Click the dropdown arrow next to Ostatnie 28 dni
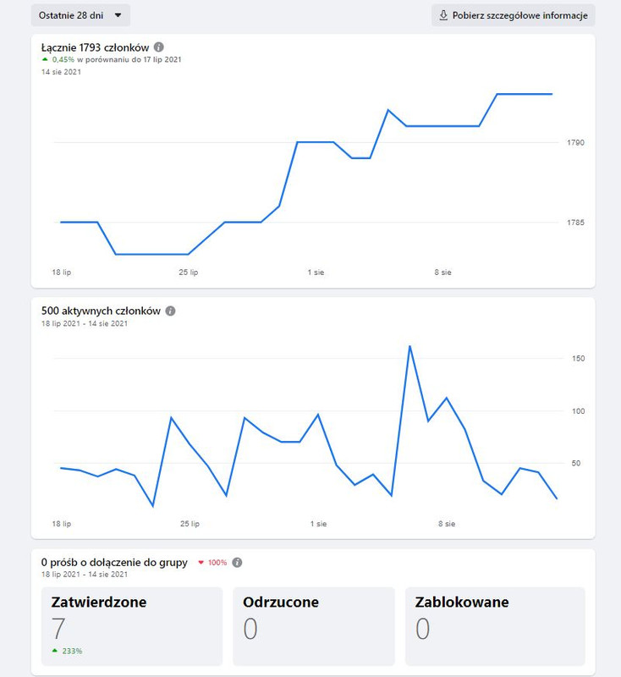Viewport: 621px width, 677px height. click(x=118, y=15)
